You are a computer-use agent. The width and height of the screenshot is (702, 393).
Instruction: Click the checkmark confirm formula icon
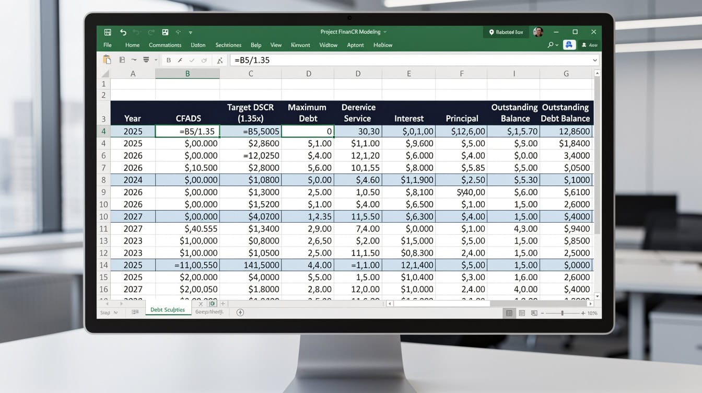click(192, 60)
